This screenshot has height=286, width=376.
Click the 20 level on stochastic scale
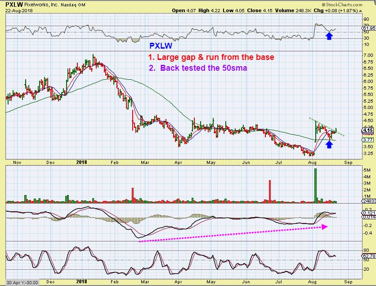[366, 269]
